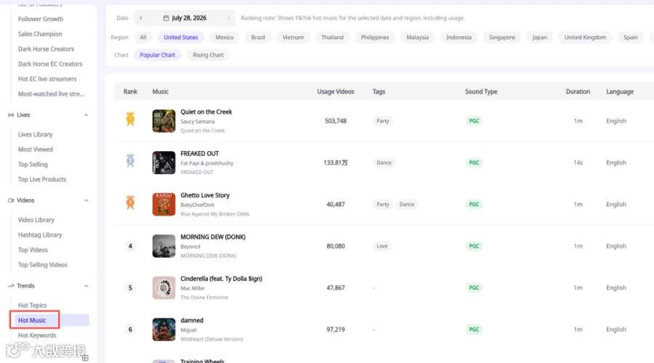
Task: Click the silver rank 2 medal icon
Action: pyautogui.click(x=130, y=161)
